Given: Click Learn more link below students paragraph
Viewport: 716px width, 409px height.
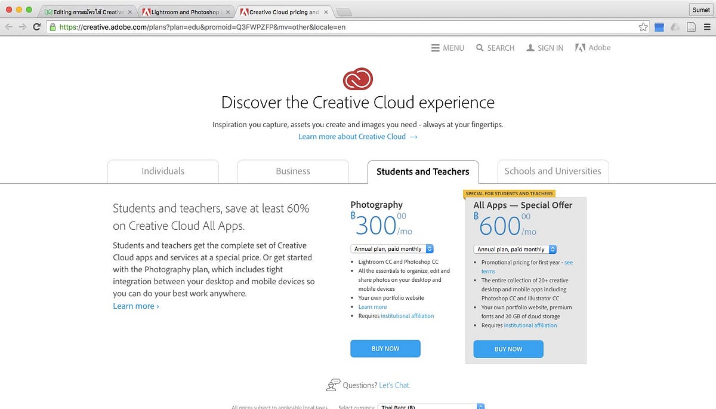Looking at the screenshot, I should tap(136, 306).
